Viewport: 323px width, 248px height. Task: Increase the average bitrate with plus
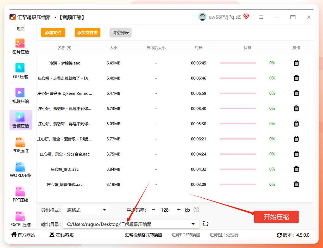coord(179,210)
